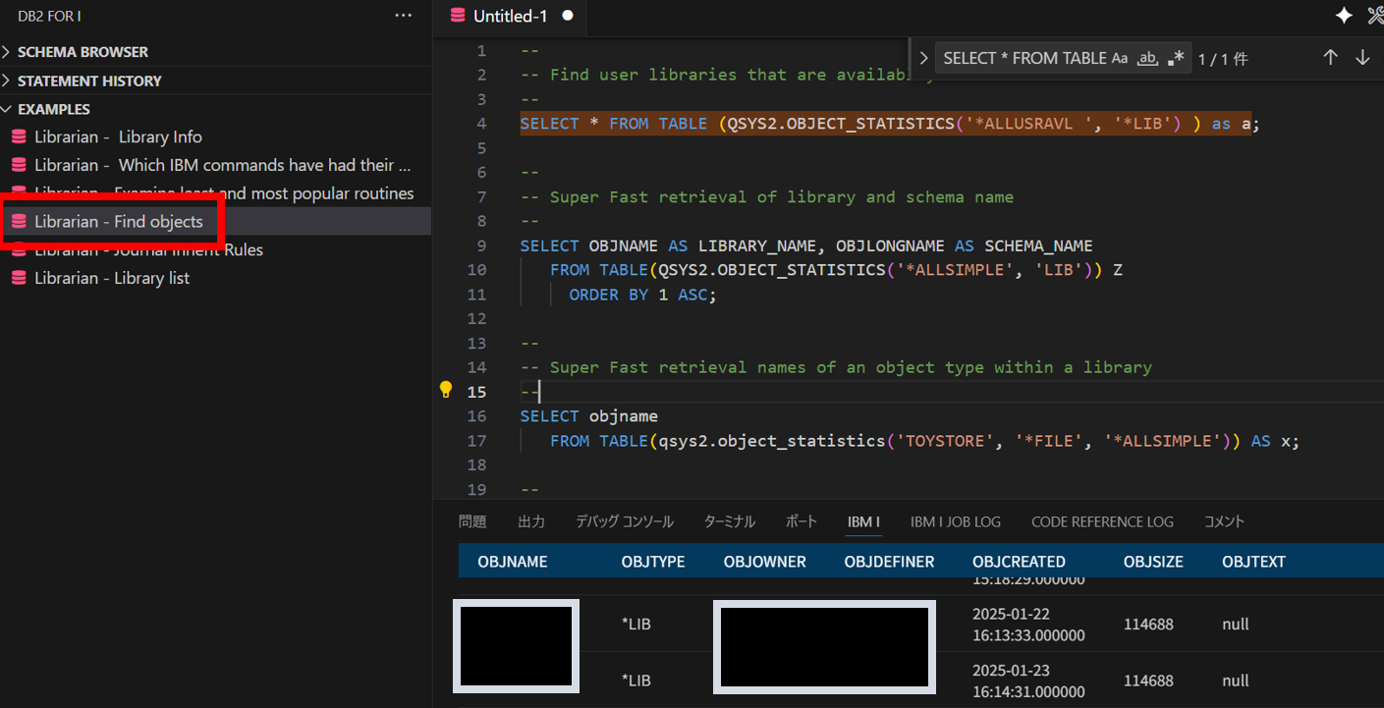Click objname on line 16

(x=624, y=416)
